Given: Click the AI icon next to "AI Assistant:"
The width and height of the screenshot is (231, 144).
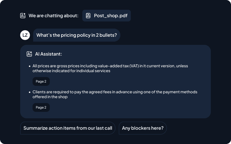Looking at the screenshot, I should (x=29, y=54).
